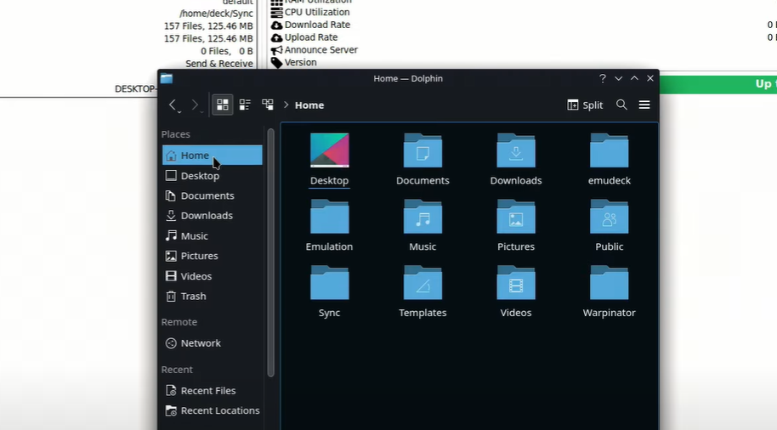Click Download Rate in the background window
777x430 pixels.
click(317, 25)
